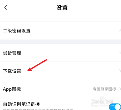Tap the white knob on the blue switch
Image resolution: width=121 pixels, height=110 pixels.
(x=117, y=107)
